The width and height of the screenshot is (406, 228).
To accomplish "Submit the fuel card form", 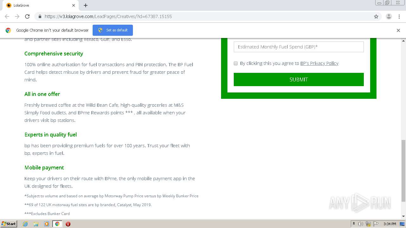I will pyautogui.click(x=298, y=79).
